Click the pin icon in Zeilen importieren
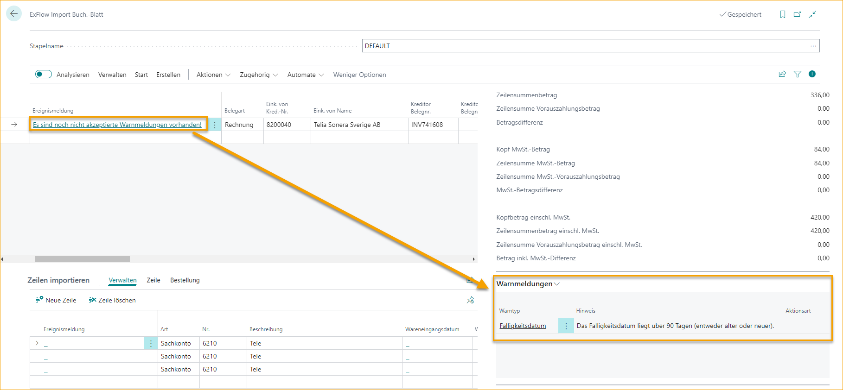Viewport: 843px width, 390px height. 470,300
